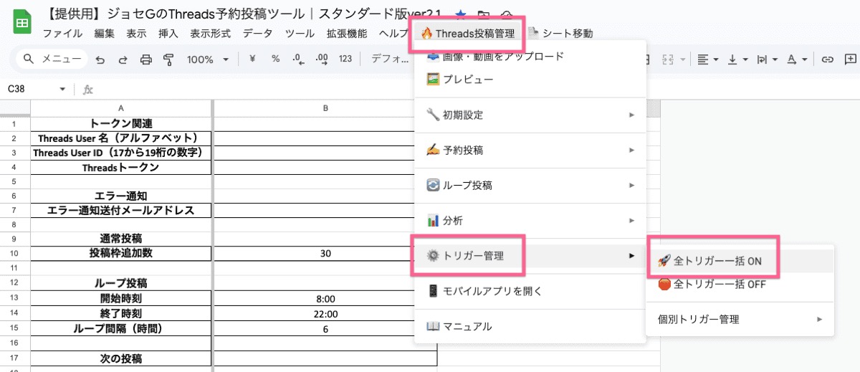Select the 投稿枠追加数 cell
This screenshot has width=860, height=372.
tap(121, 254)
